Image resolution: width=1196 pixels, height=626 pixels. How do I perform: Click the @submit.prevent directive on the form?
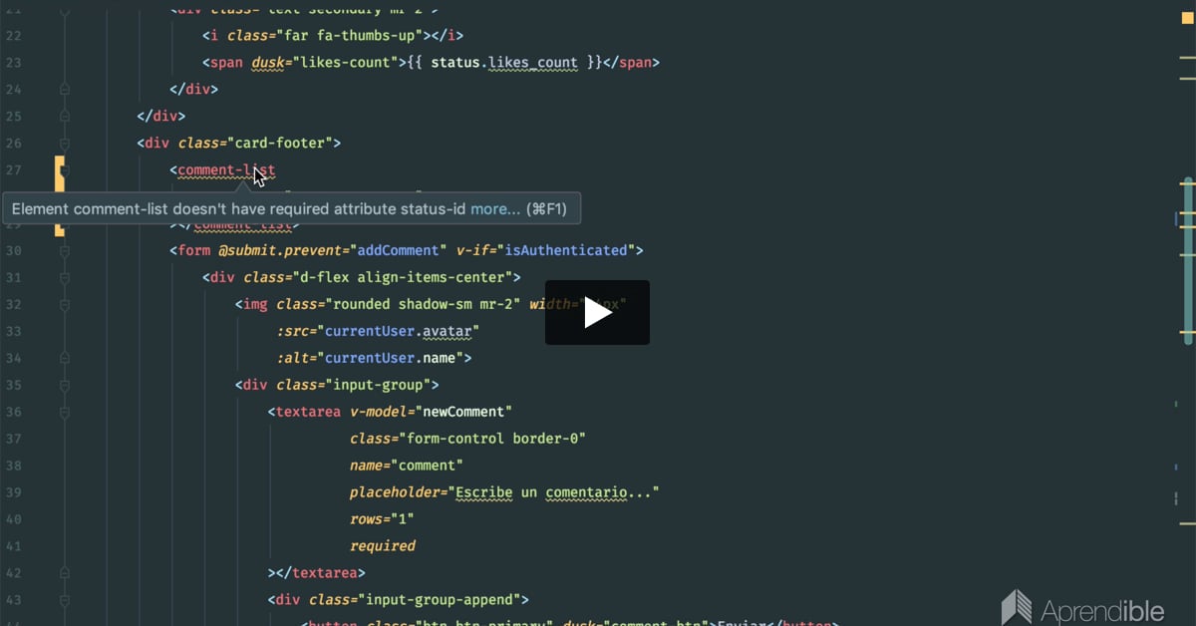pos(279,250)
